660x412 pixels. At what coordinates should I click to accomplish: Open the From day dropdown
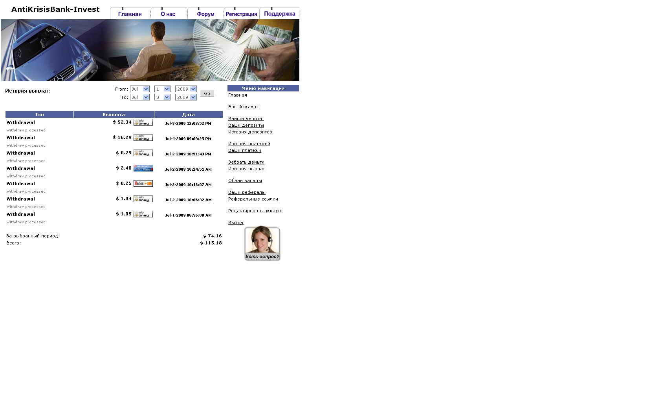162,89
